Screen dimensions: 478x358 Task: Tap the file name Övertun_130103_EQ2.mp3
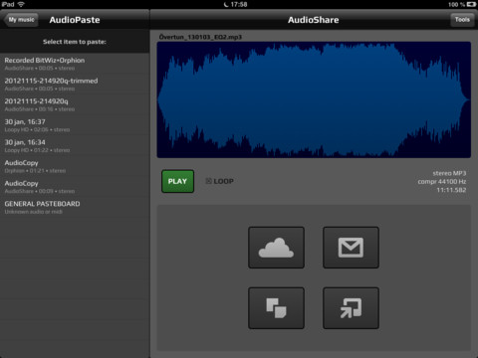pos(200,37)
